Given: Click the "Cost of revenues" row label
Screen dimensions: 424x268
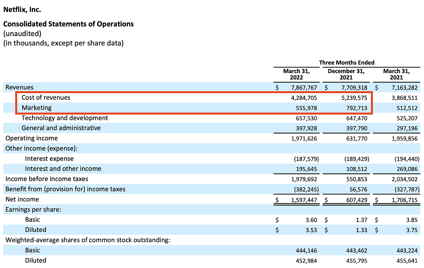Looking at the screenshot, I should click(x=46, y=97).
